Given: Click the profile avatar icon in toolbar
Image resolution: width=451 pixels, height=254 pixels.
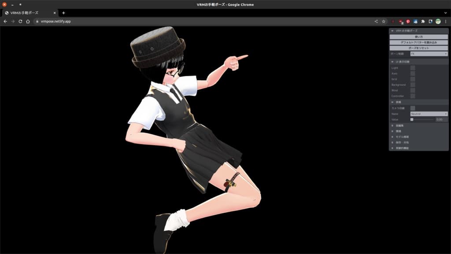Looking at the screenshot, I should (438, 21).
